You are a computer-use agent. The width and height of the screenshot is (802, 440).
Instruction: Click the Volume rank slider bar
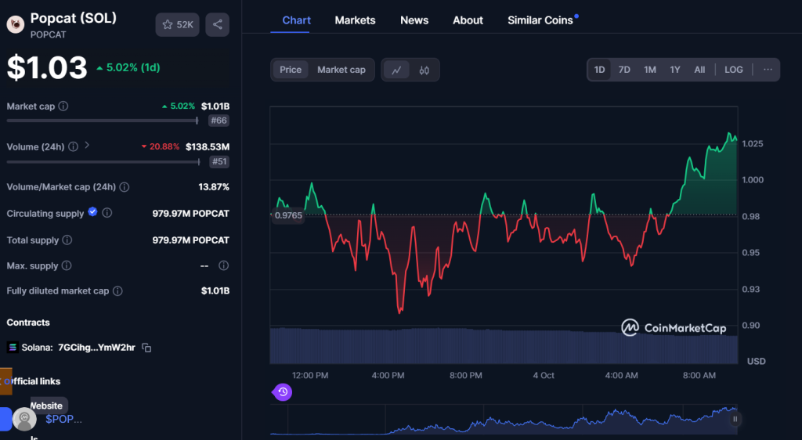(x=103, y=162)
